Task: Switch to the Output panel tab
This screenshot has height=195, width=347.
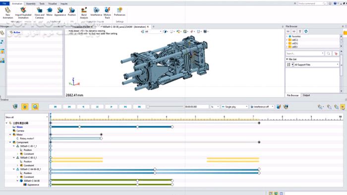Action: coord(306,95)
